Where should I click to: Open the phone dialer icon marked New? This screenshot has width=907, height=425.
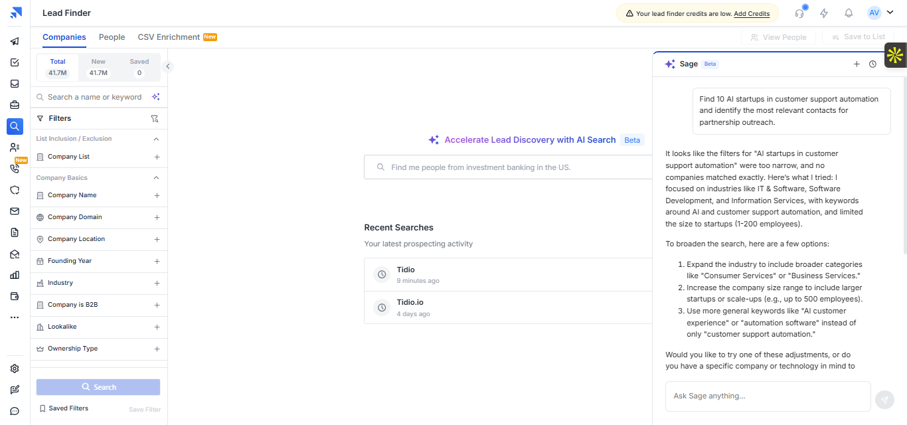[x=15, y=169]
